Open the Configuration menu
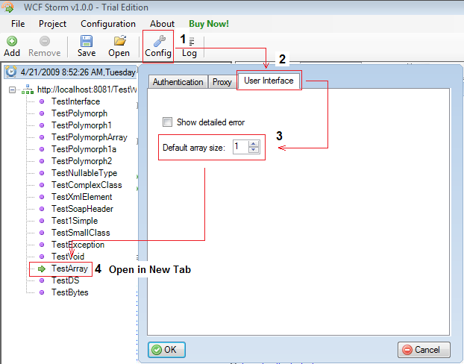This screenshot has height=364, width=464. [108, 24]
